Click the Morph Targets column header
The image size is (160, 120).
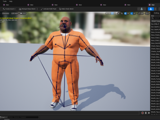coord(156,21)
